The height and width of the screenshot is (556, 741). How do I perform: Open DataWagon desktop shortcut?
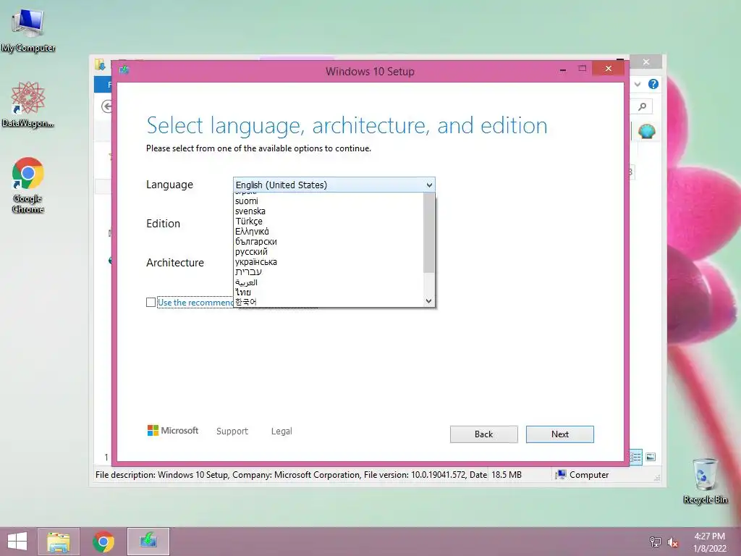[28, 104]
